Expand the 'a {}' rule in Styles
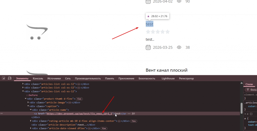 click(245, 114)
